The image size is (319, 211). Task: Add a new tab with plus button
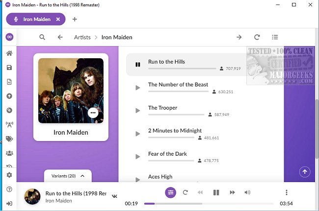coord(75,20)
